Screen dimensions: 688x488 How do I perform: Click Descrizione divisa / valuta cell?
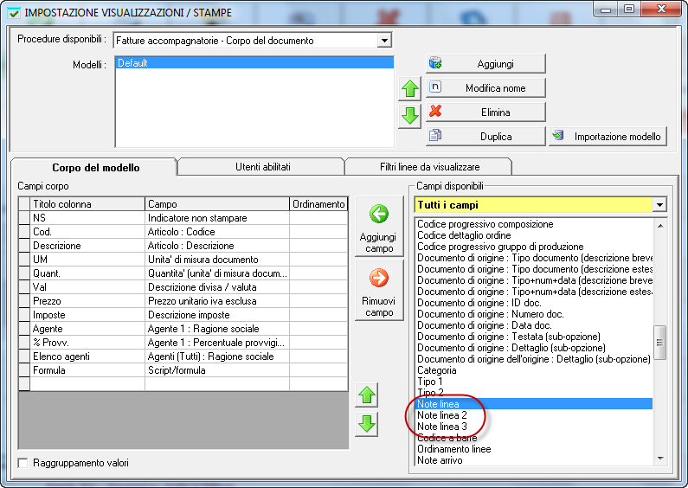click(x=217, y=287)
